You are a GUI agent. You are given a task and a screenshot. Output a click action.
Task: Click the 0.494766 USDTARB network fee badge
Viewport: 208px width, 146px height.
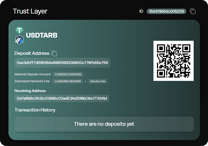[x=68, y=81]
